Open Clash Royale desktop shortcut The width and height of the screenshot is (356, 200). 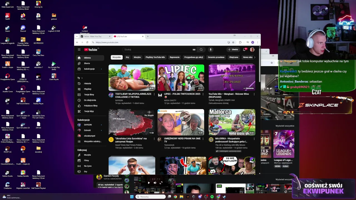point(54,77)
